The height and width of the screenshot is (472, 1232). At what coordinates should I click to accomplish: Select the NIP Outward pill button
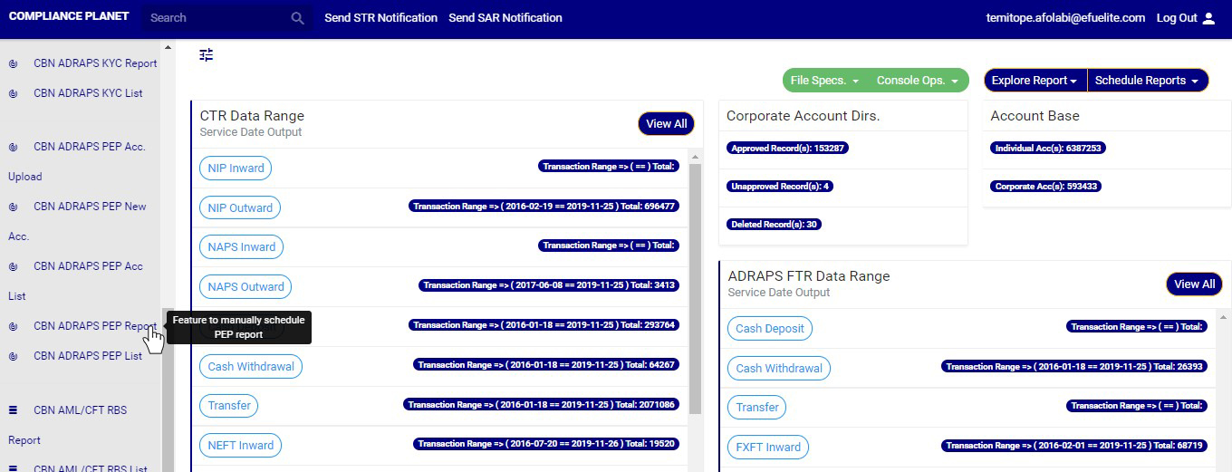[240, 207]
